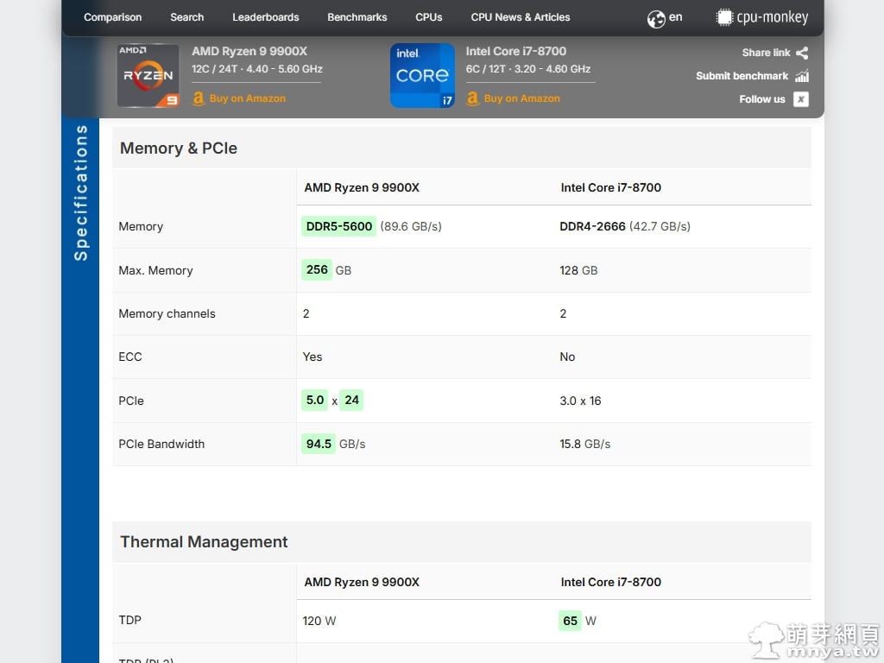
Task: Open the Benchmarks menu
Action: pos(357,17)
